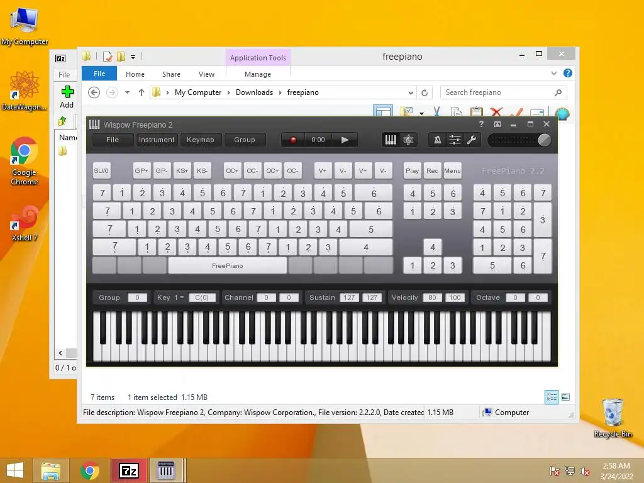Adjust the master volume knob slider

click(544, 140)
